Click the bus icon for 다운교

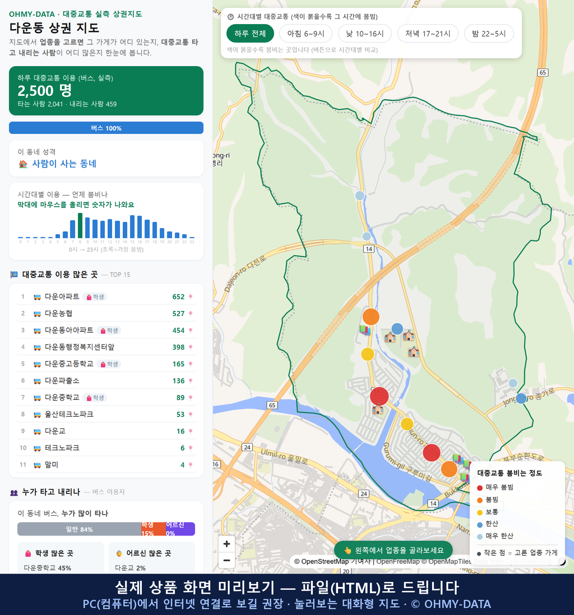point(38,431)
